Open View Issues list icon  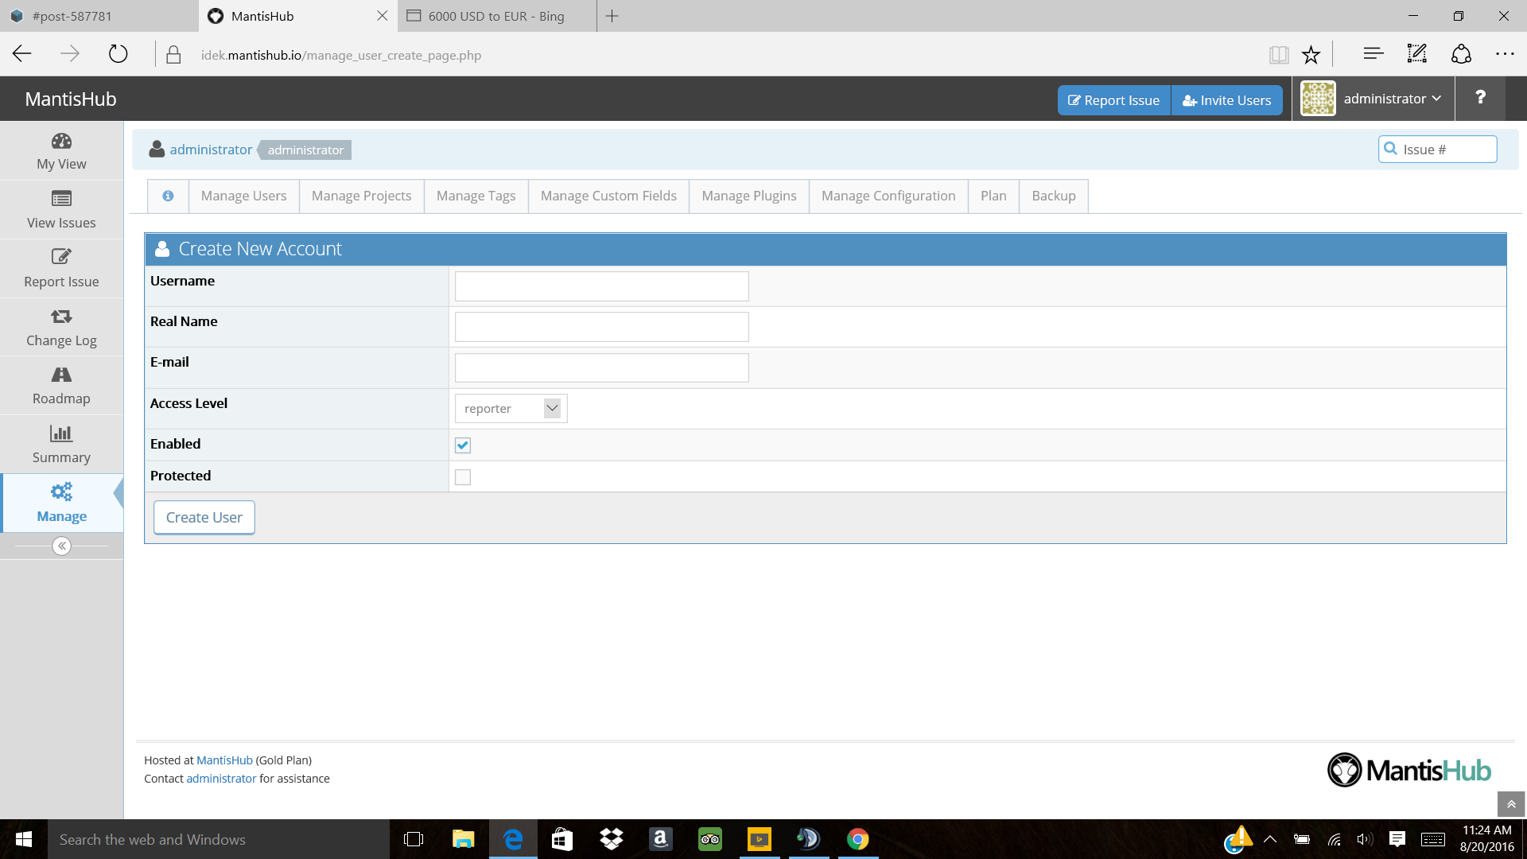coord(61,199)
